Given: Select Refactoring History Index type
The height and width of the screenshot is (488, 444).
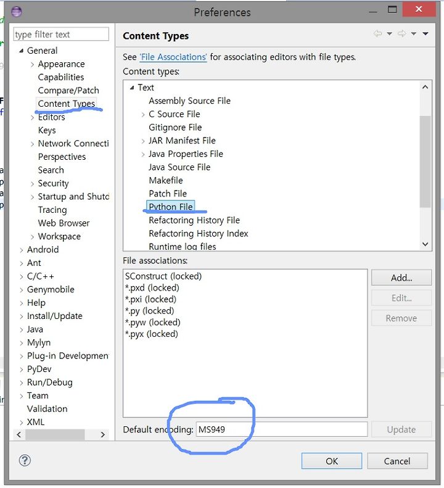Looking at the screenshot, I should (x=199, y=234).
